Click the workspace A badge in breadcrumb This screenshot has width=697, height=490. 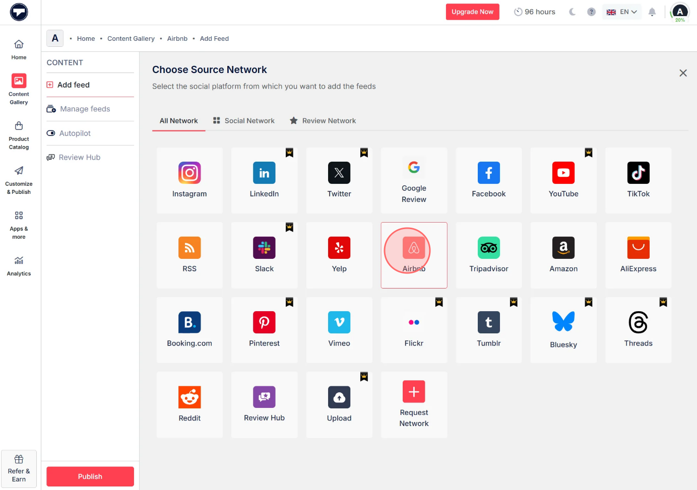pyautogui.click(x=55, y=38)
